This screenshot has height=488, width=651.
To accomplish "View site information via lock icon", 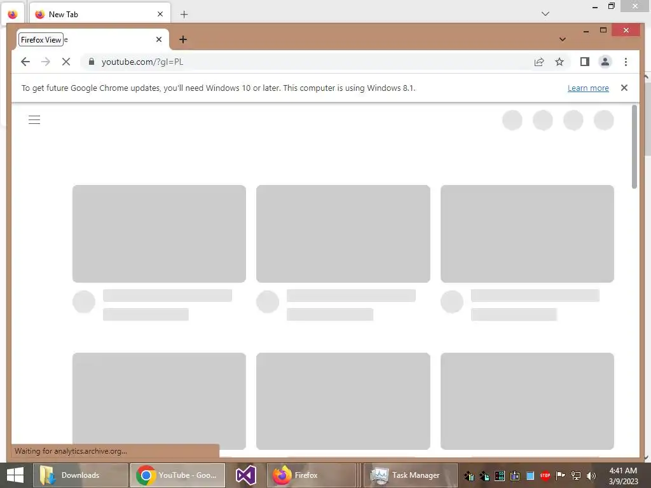I will tap(92, 62).
